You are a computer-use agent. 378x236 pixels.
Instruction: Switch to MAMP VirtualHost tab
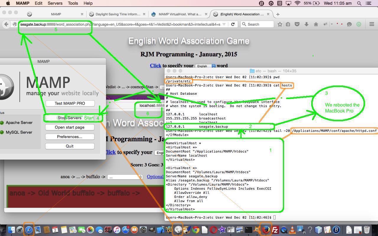[x=179, y=14]
